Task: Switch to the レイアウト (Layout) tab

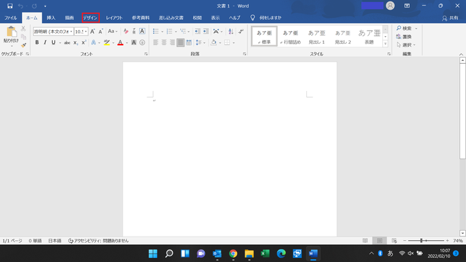Action: (114, 18)
